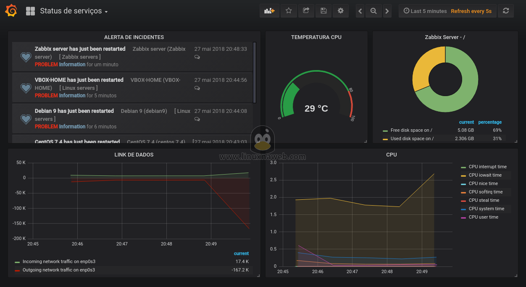Open the Grafana logo menu
This screenshot has width=526, height=287.
point(11,11)
